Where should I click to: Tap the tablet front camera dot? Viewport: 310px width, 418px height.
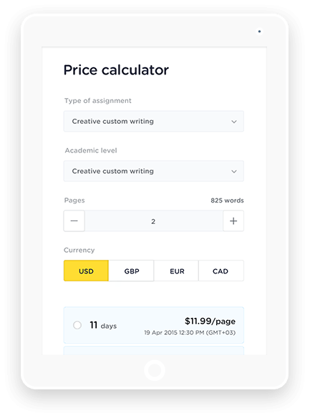(x=259, y=31)
